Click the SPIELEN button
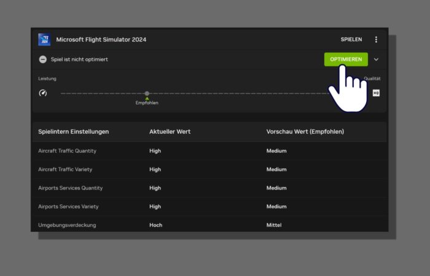Viewport: 430px width, 276px height. 351,39
